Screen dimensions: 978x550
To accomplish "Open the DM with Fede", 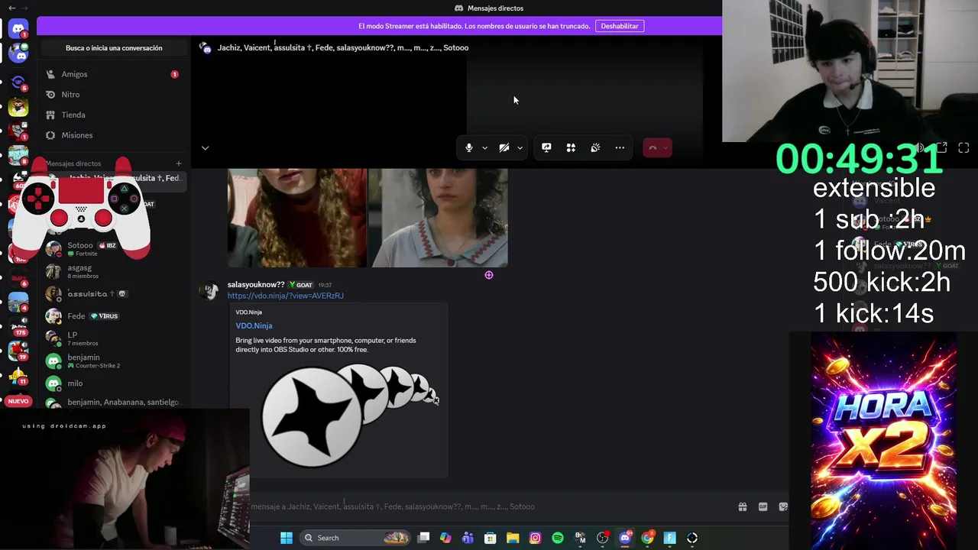I will click(x=113, y=316).
